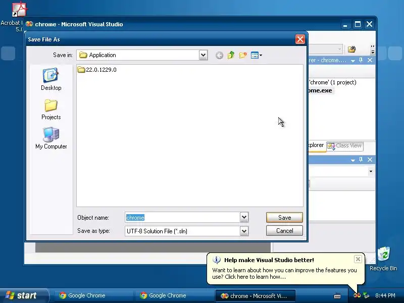Screen dimensions: 404x303
Task: Open the View menu icon in dialog
Action: pyautogui.click(x=257, y=55)
